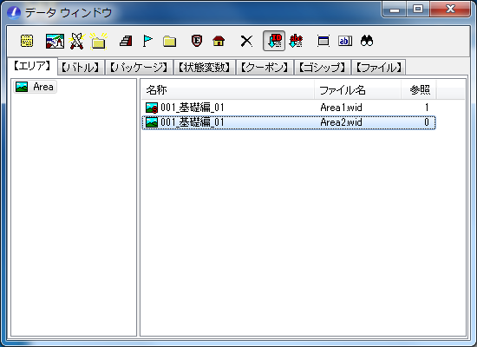Sort by the ファイル名 column header

(357, 90)
